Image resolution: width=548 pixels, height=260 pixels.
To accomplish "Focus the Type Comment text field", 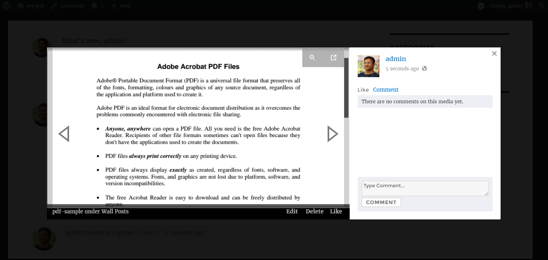I will (x=425, y=188).
